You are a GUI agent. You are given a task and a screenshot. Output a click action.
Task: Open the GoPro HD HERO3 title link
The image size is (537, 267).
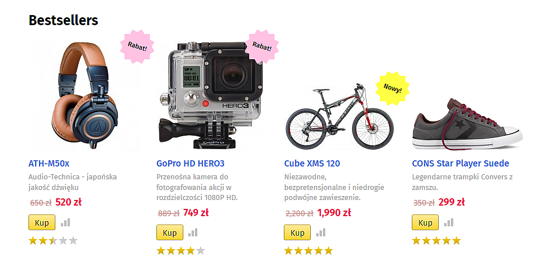tap(191, 164)
